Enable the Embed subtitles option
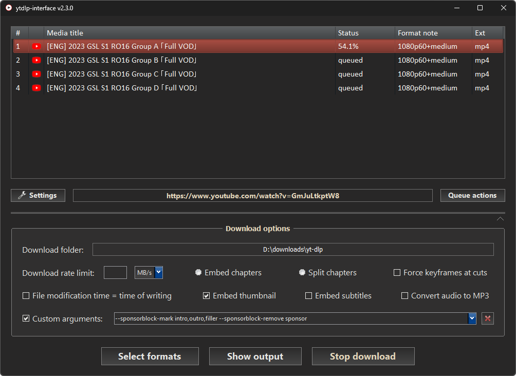Image resolution: width=516 pixels, height=376 pixels. point(308,295)
